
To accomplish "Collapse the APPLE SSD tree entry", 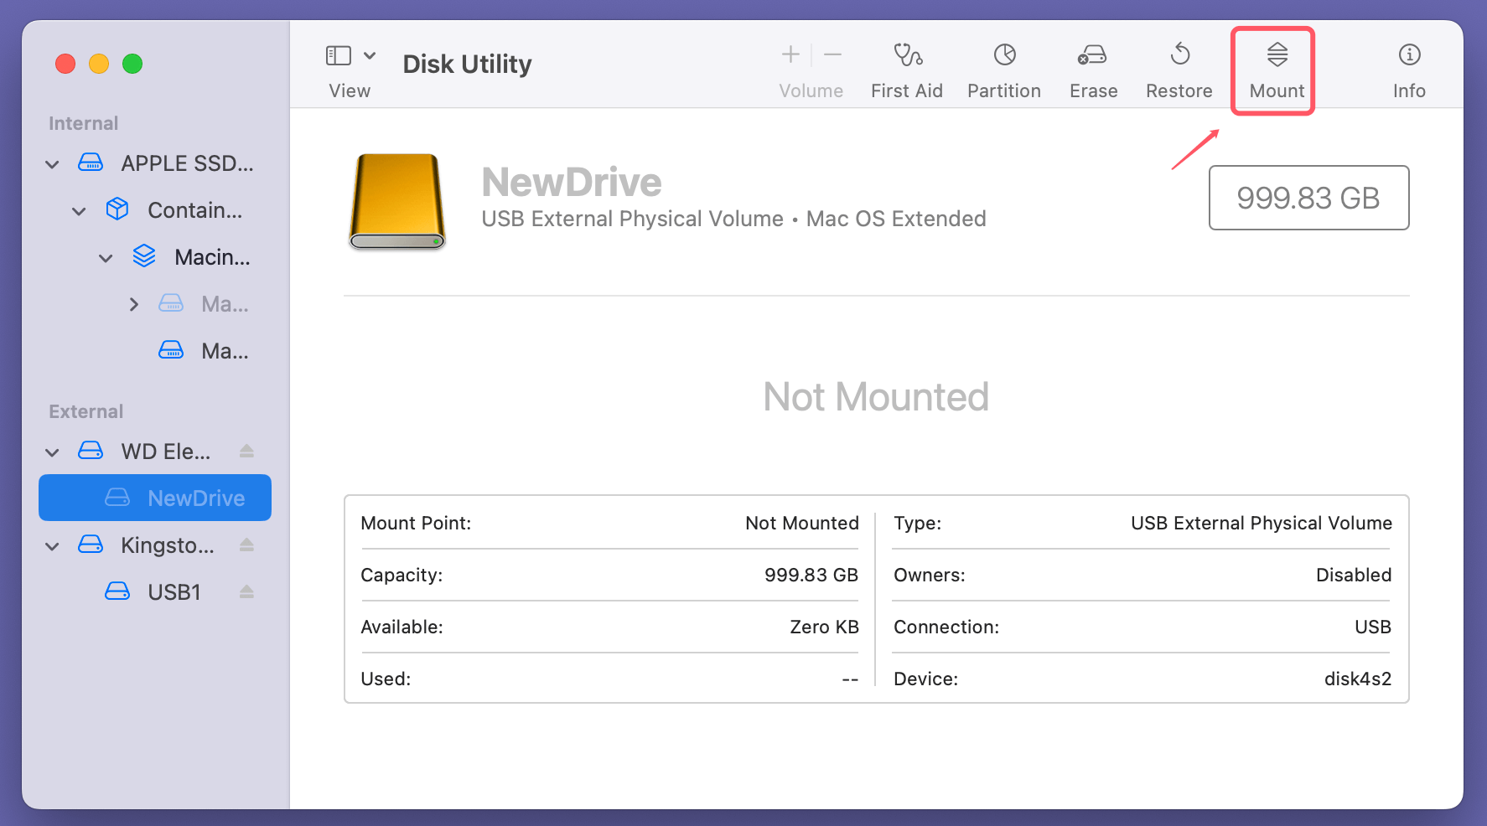I will click(52, 163).
